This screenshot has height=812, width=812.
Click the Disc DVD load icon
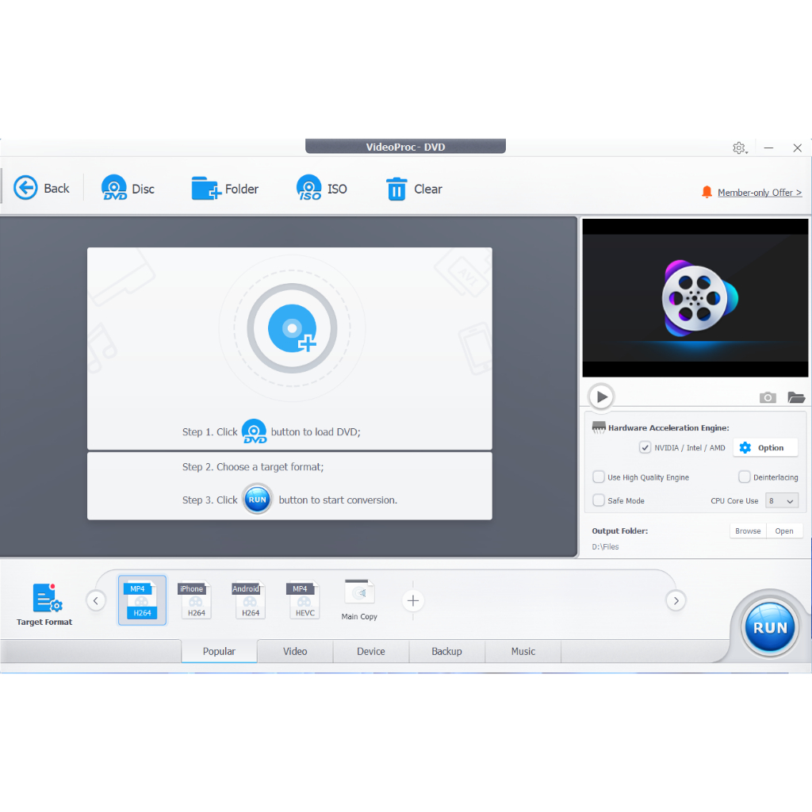[114, 188]
